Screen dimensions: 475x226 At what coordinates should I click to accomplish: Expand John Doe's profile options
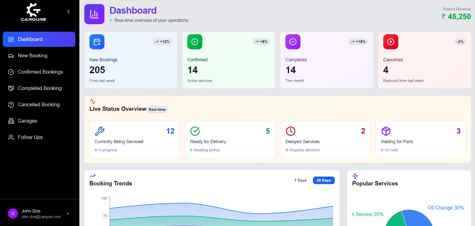coord(68,213)
